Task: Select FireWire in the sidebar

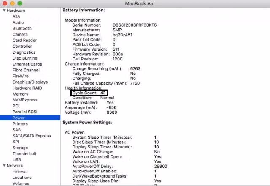Action: click(x=21, y=76)
